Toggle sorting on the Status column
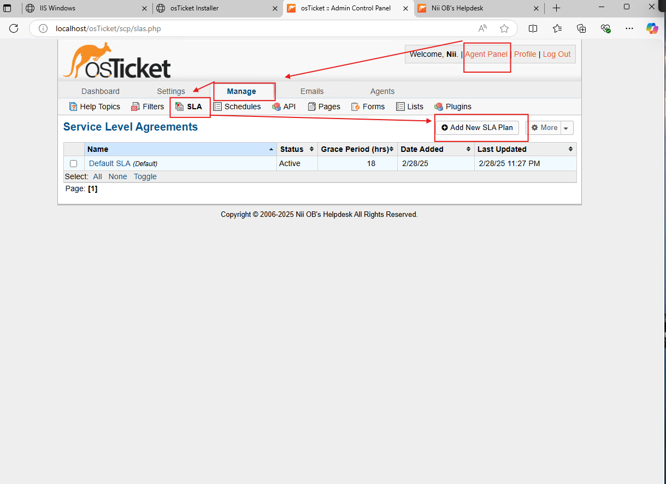The width and height of the screenshot is (666, 484). click(310, 149)
